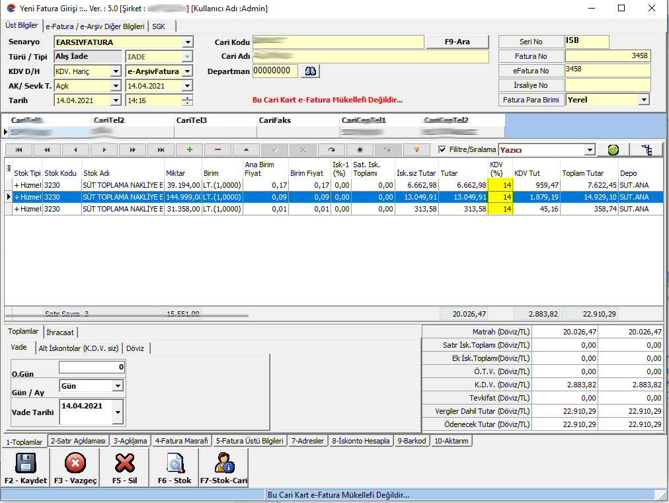
Task: Click the İrsaliye No button
Action: 531,85
